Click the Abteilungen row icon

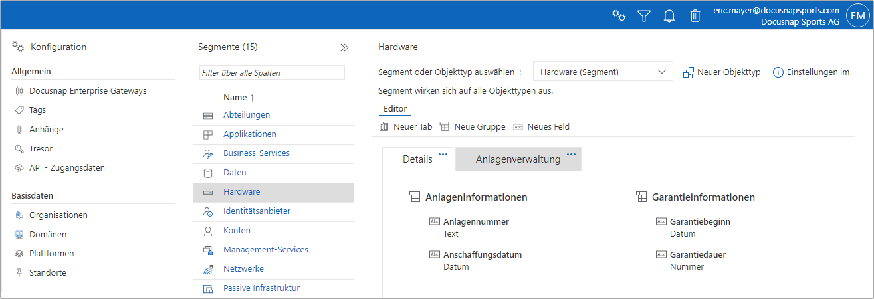[208, 116]
